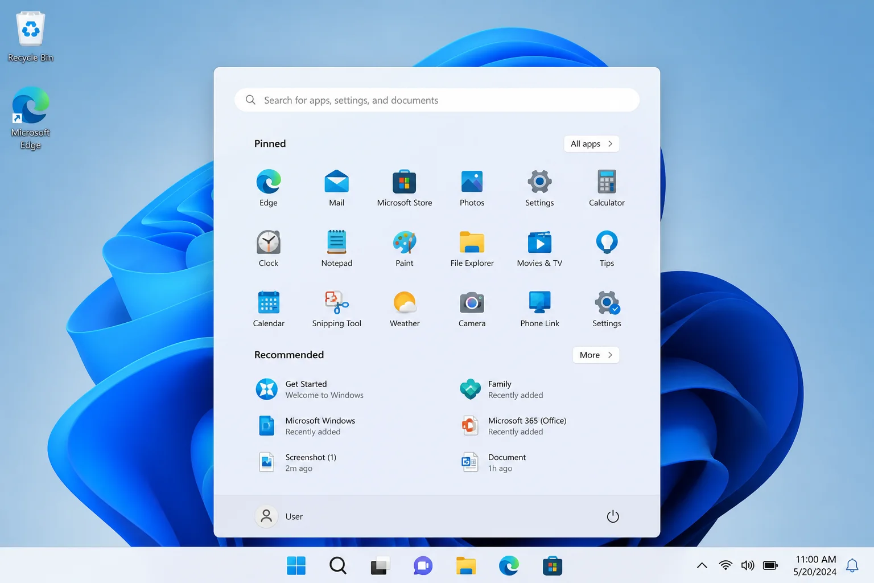Open pinned File Explorer
This screenshot has width=874, height=583.
[472, 249]
